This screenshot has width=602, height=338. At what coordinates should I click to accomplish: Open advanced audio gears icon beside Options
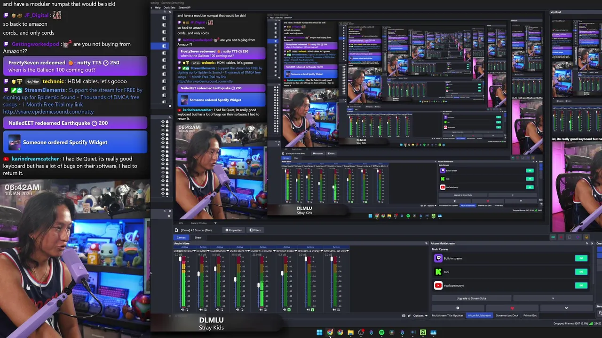point(409,316)
